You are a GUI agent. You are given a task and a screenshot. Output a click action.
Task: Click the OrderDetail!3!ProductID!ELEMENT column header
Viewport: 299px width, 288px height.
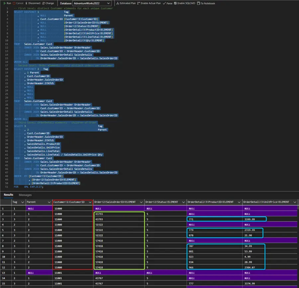pyautogui.click(x=210, y=202)
